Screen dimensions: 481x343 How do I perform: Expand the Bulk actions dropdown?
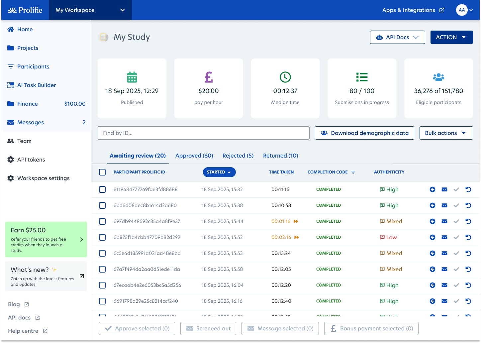pyautogui.click(x=446, y=133)
